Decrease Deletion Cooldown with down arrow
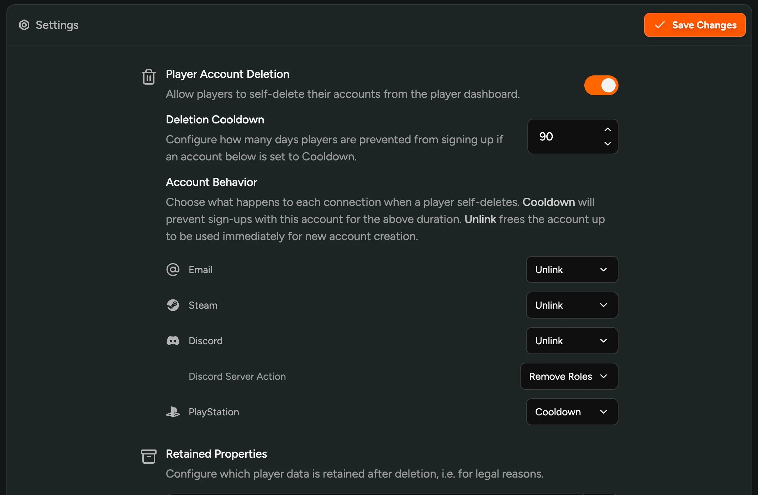 coord(607,144)
